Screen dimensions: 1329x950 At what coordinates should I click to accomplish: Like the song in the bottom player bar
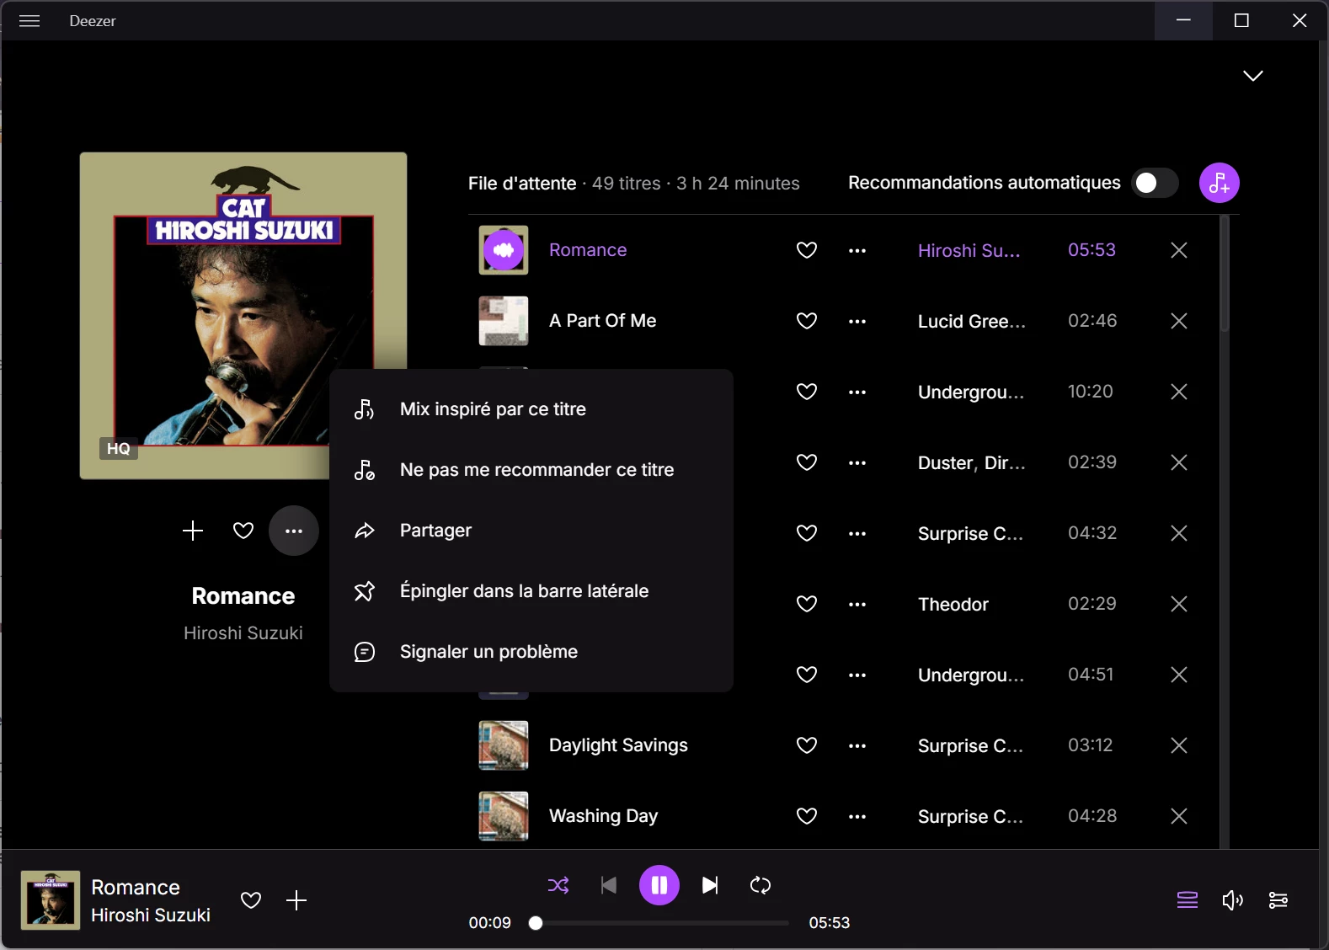pyautogui.click(x=251, y=900)
